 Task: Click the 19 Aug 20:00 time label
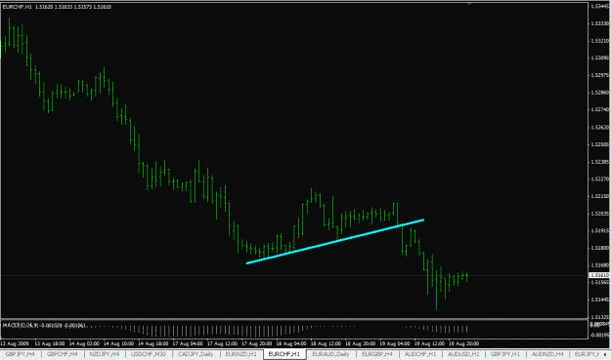(x=463, y=343)
